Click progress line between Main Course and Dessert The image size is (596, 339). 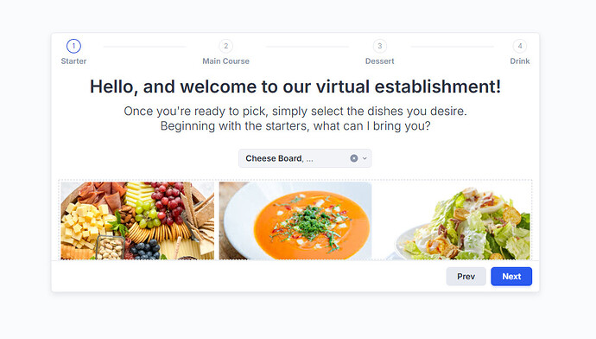click(308, 47)
